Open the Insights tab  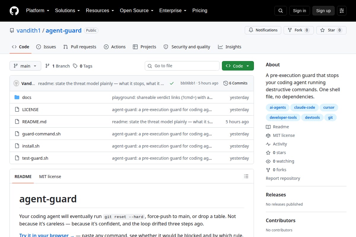tap(230, 47)
